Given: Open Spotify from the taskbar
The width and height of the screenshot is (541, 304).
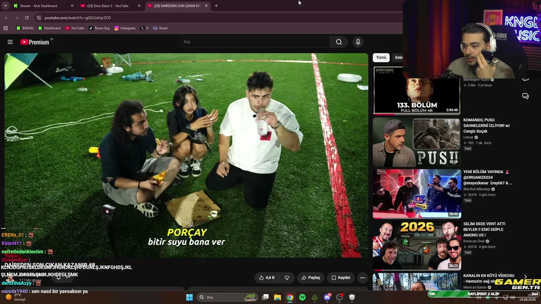Looking at the screenshot, I should pyautogui.click(x=302, y=297).
